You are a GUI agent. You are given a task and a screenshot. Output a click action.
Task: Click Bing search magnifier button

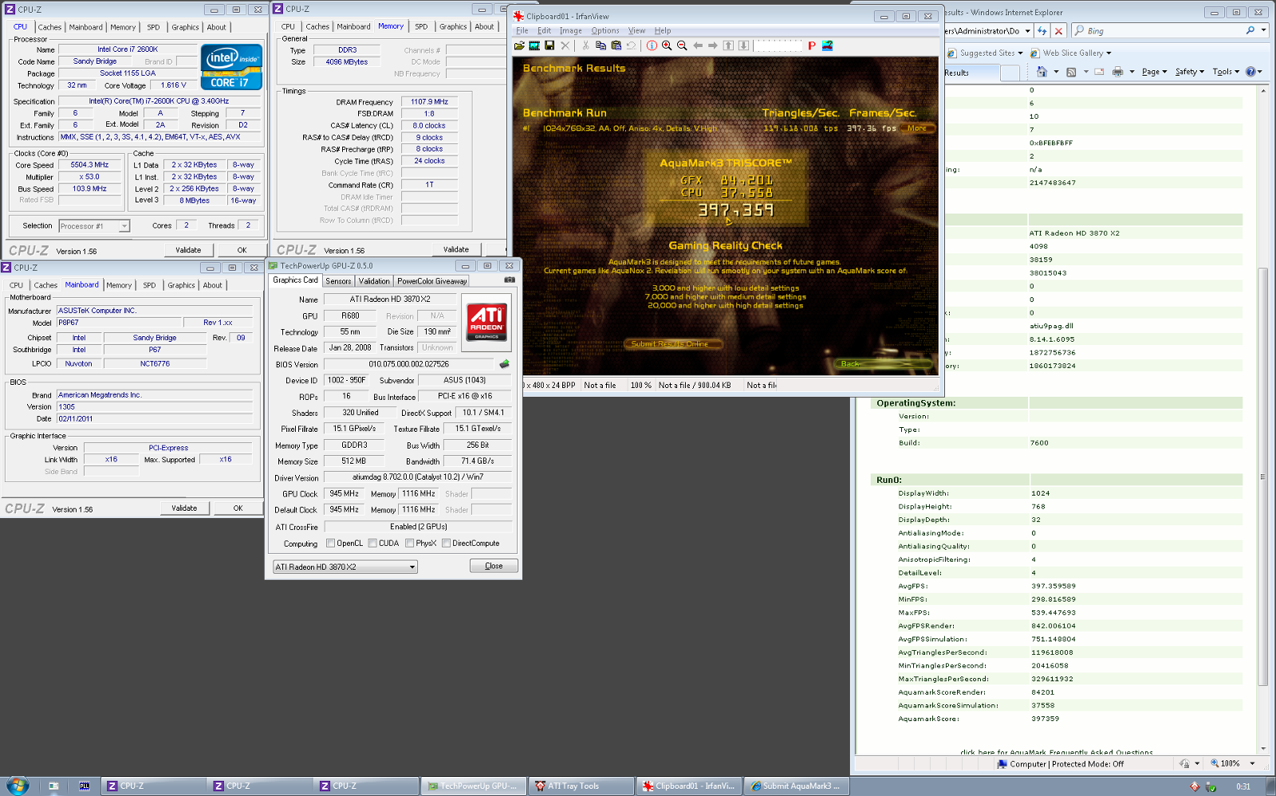(1250, 30)
